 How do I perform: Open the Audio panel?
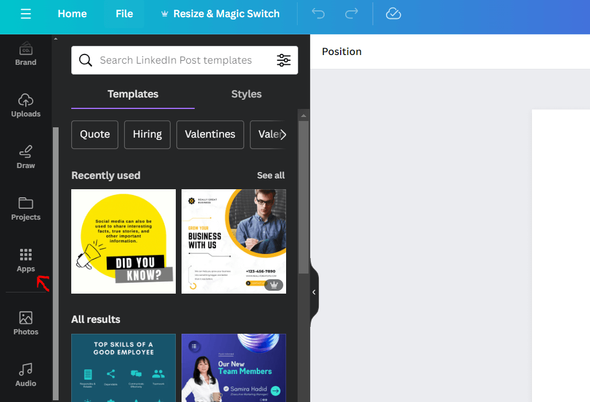(25, 374)
